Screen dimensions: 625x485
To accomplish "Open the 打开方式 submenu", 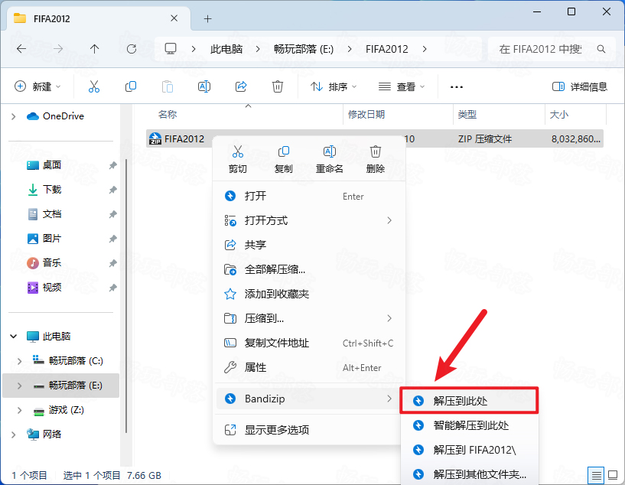I will pyautogui.click(x=309, y=220).
